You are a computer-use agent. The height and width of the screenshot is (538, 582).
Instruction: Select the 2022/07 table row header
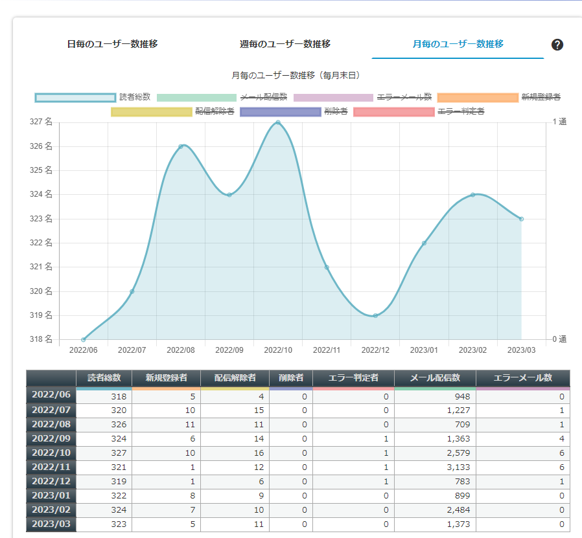(51, 410)
